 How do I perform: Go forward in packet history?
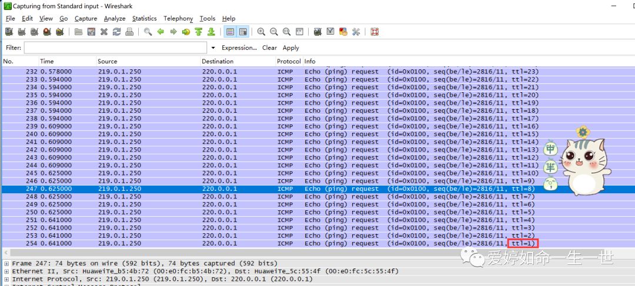(x=173, y=32)
